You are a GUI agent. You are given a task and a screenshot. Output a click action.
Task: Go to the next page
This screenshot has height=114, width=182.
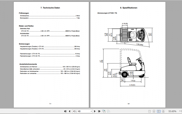(x=95, y=111)
